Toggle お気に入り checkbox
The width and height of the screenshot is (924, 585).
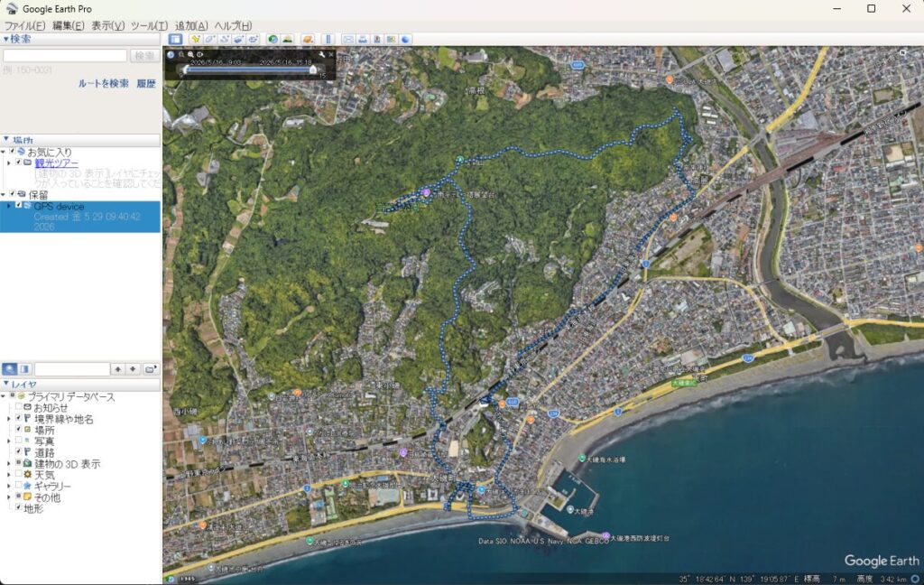tap(12, 152)
